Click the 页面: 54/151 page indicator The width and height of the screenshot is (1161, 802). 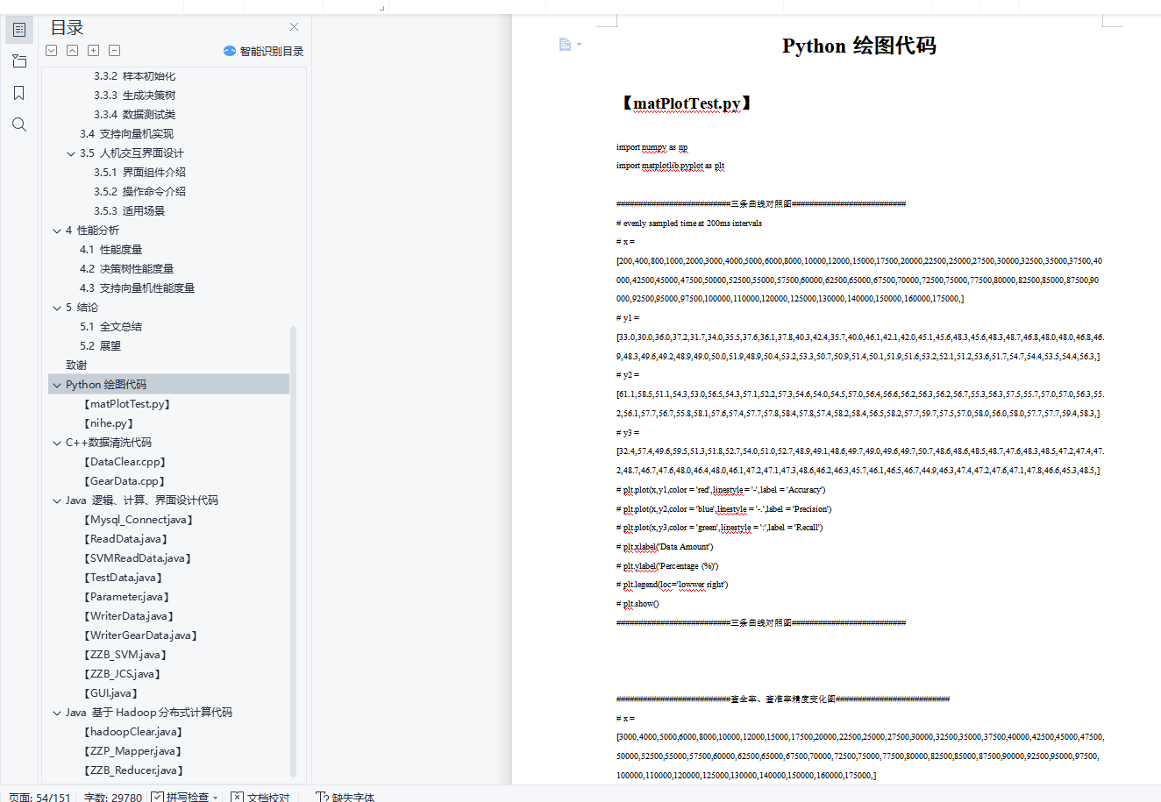point(39,797)
